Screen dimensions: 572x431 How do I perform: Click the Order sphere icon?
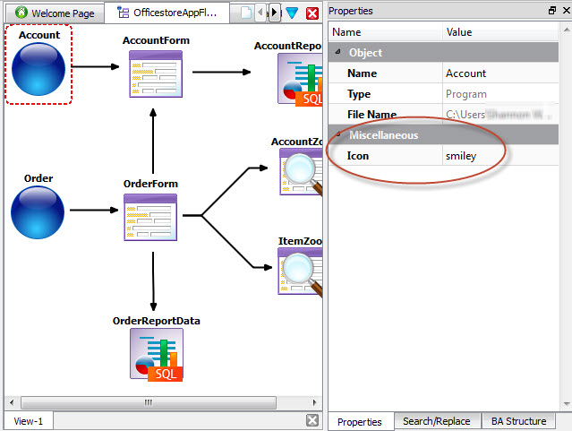38,212
